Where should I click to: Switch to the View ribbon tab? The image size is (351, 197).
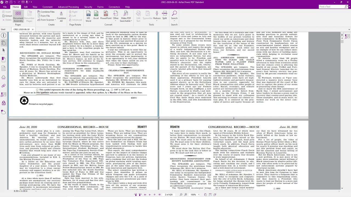click(35, 7)
